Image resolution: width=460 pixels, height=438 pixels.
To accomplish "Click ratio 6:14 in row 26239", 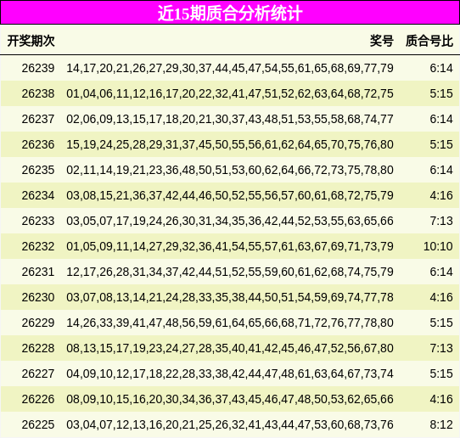I will (441, 68).
